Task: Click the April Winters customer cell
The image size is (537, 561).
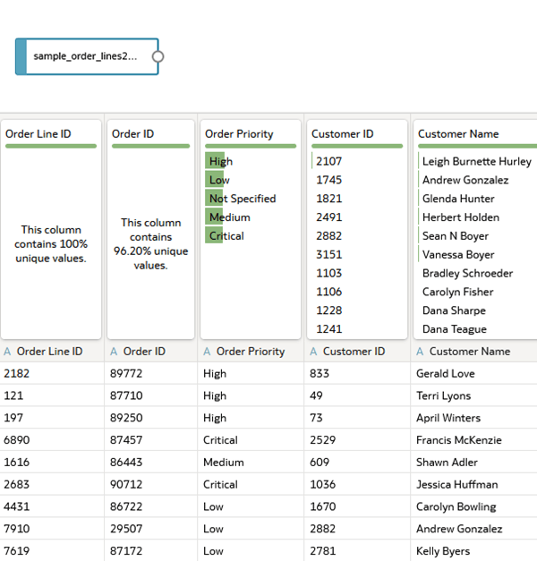Action: [x=473, y=418]
